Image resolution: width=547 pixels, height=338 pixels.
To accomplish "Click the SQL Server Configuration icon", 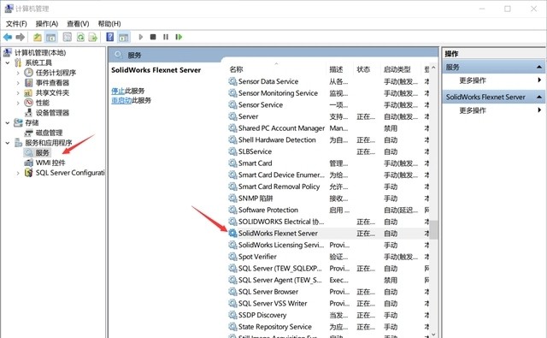I will tap(28, 173).
